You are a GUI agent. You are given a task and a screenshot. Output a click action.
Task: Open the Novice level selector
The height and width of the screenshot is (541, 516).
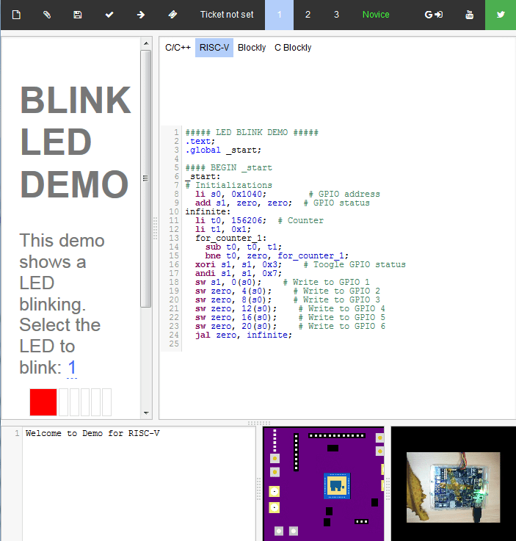click(376, 15)
